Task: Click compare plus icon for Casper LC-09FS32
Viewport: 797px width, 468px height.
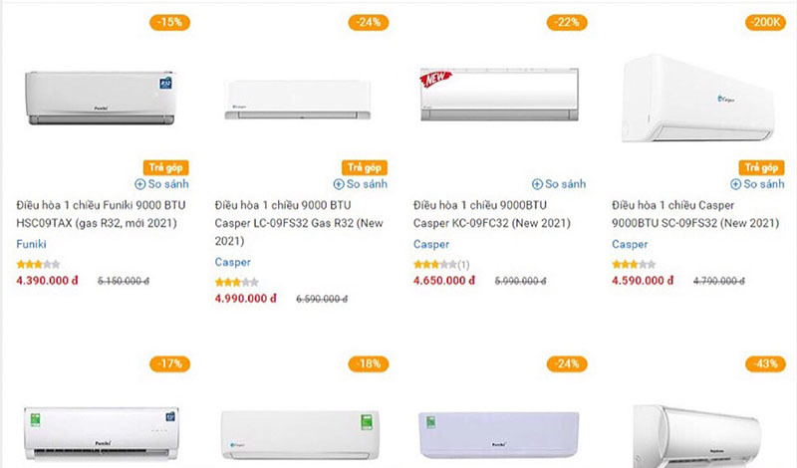Action: point(339,184)
